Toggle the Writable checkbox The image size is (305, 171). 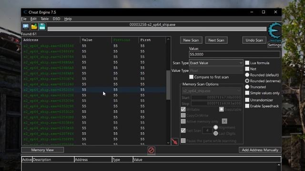point(183,109)
